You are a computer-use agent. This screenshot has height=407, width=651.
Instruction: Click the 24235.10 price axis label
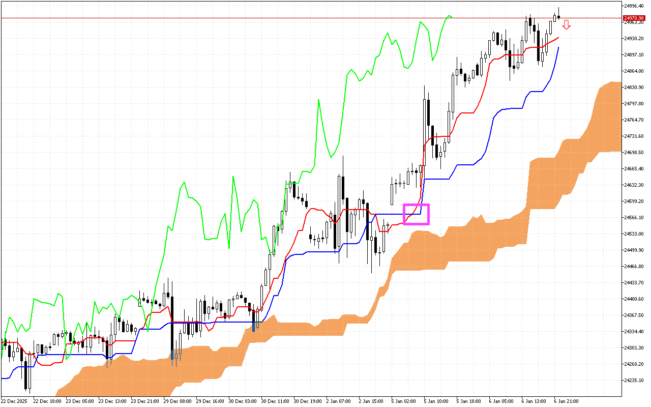coord(634,381)
